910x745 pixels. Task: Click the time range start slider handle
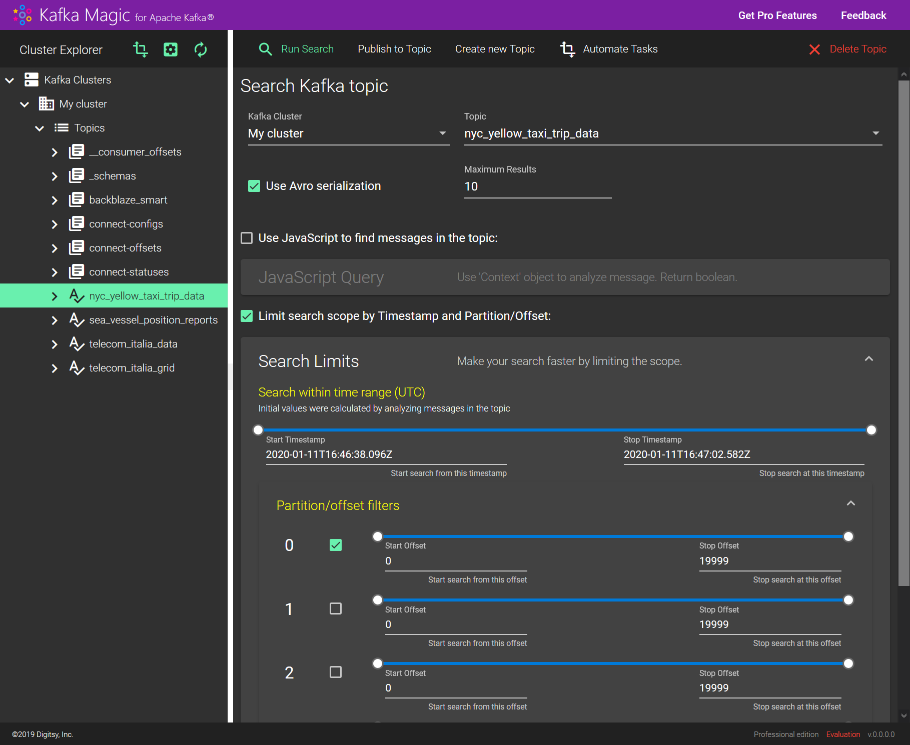tap(258, 430)
